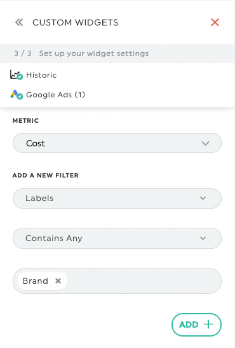The width and height of the screenshot is (235, 348).
Task: Expand the chevron on the Cost selector
Action: 205,143
